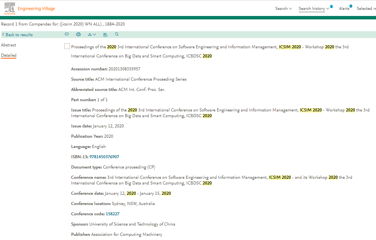Click the Language value 'English'
376x240 pixels.
[x=99, y=147]
